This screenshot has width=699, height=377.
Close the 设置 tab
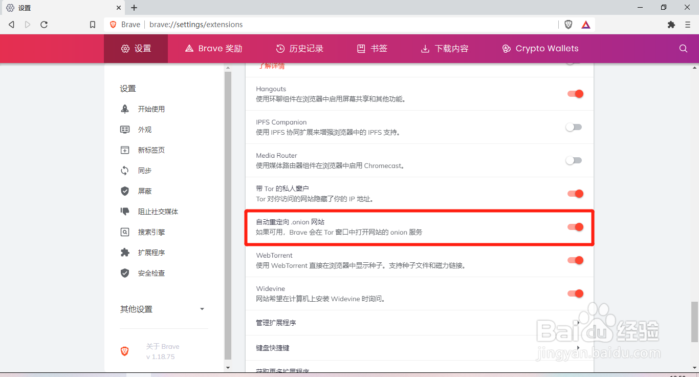coord(119,8)
